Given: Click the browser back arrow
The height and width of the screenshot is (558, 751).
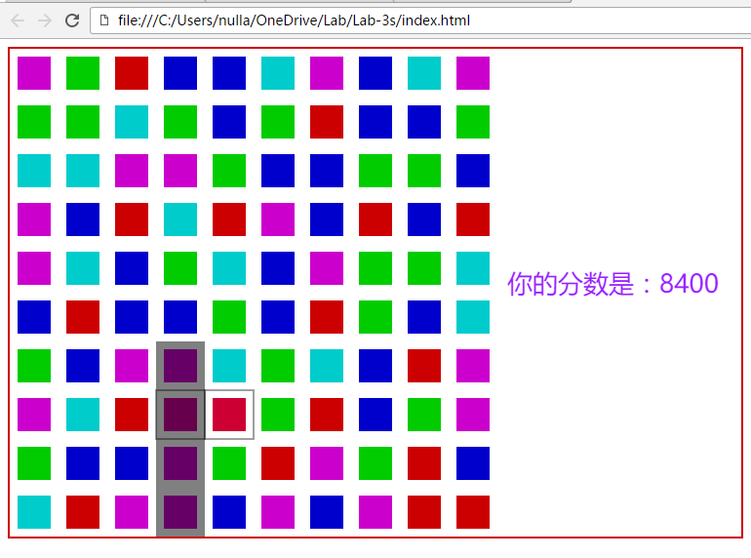Looking at the screenshot, I should 18,20.
